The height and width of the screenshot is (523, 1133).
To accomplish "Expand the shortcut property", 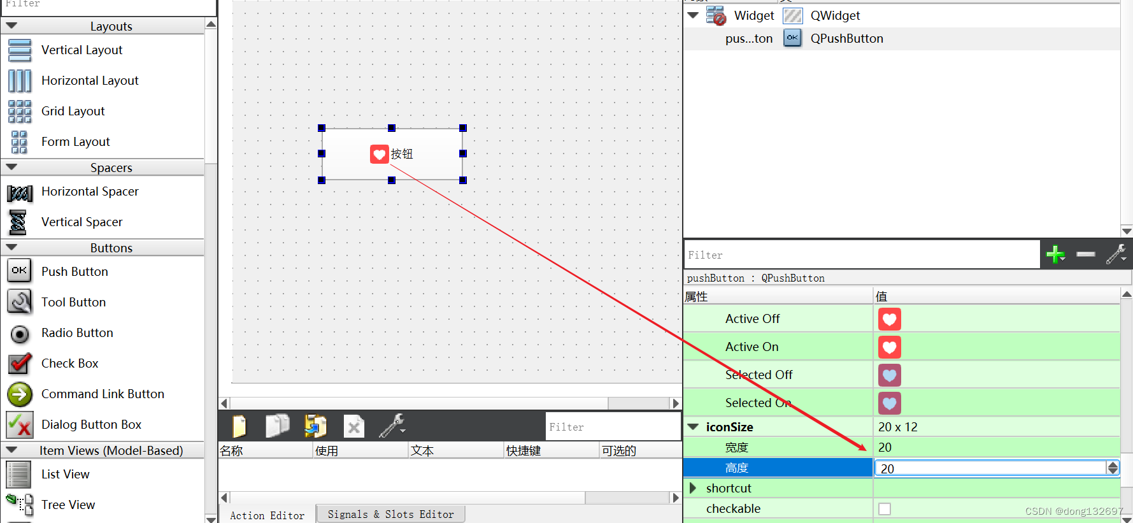I will [694, 488].
